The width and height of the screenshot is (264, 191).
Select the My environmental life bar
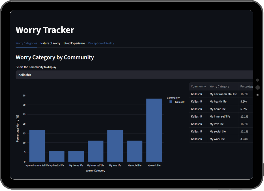click(x=37, y=146)
